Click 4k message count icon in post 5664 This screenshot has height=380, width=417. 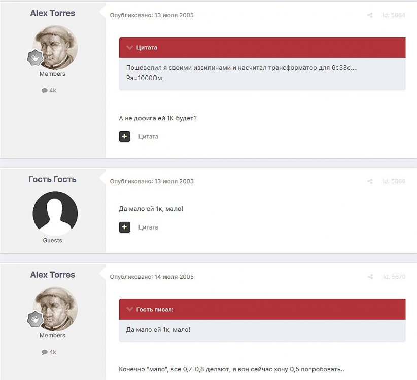tap(45, 90)
